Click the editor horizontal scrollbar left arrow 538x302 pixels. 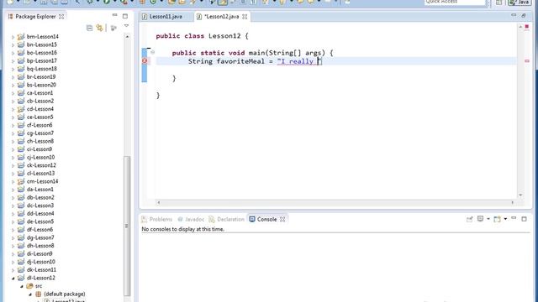point(158,203)
